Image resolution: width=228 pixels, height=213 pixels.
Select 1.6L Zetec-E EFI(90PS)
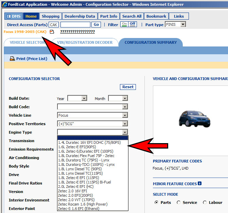(93, 147)
